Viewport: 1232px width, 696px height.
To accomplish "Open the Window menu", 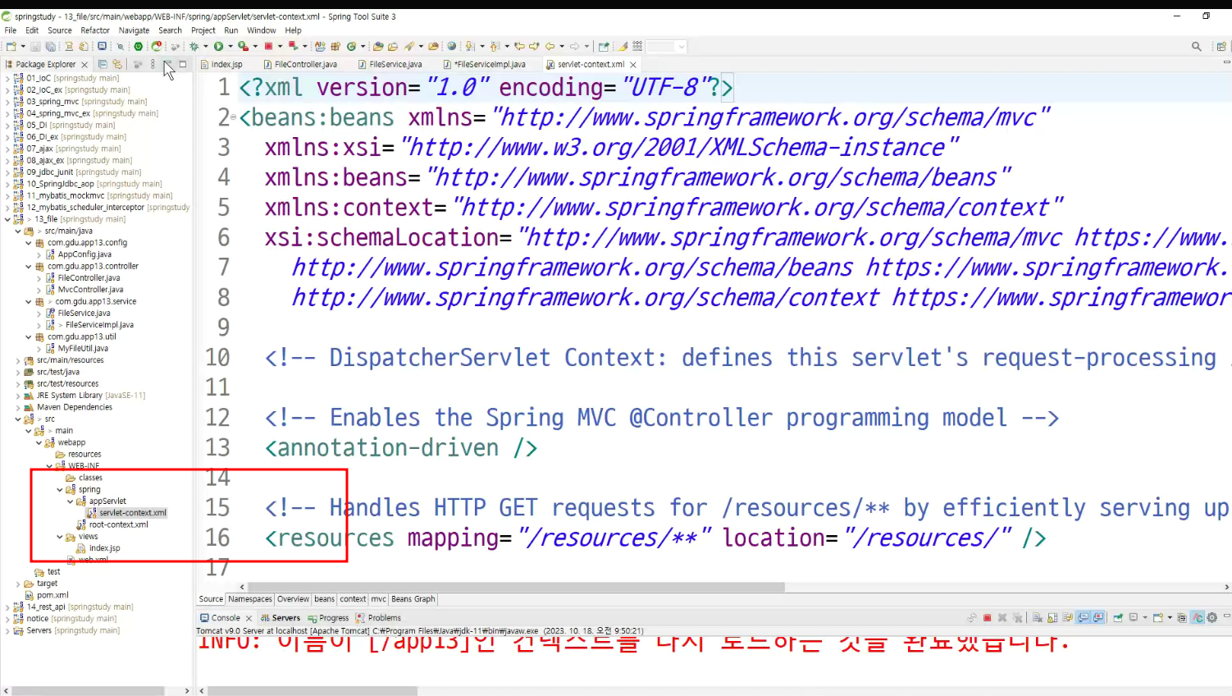I will click(x=262, y=30).
